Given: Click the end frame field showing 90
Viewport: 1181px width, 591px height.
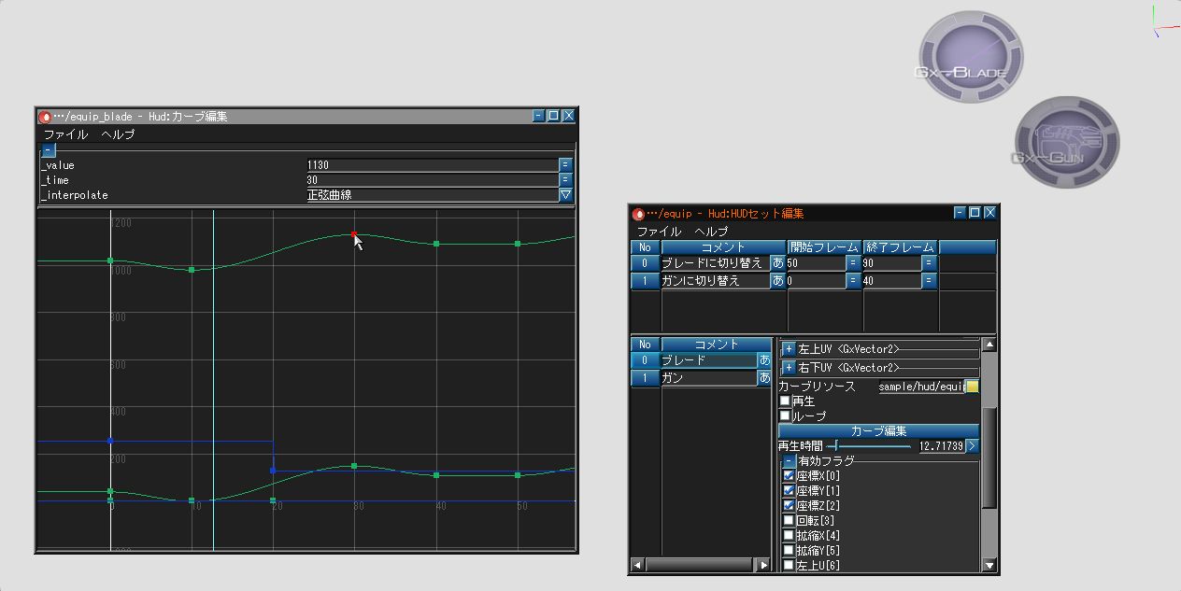Looking at the screenshot, I should click(891, 263).
